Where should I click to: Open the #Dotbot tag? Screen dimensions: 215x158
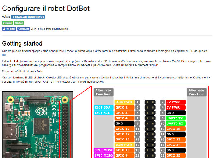19,23
